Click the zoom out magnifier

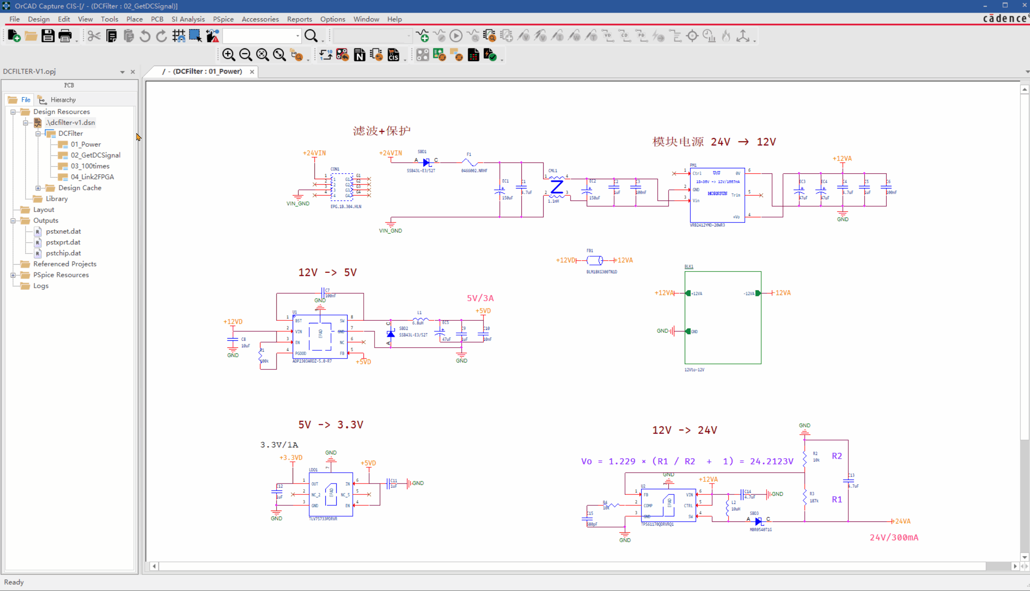(x=246, y=55)
